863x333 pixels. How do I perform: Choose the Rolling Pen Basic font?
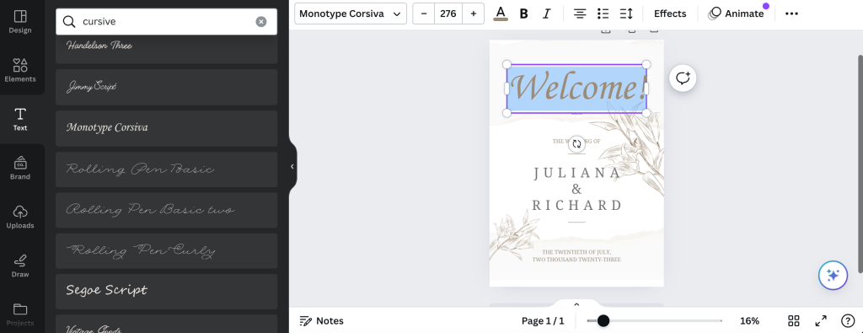pyautogui.click(x=166, y=169)
